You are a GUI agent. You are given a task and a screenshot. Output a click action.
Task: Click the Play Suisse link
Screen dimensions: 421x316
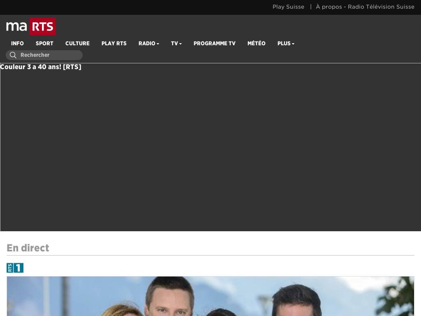(x=288, y=7)
